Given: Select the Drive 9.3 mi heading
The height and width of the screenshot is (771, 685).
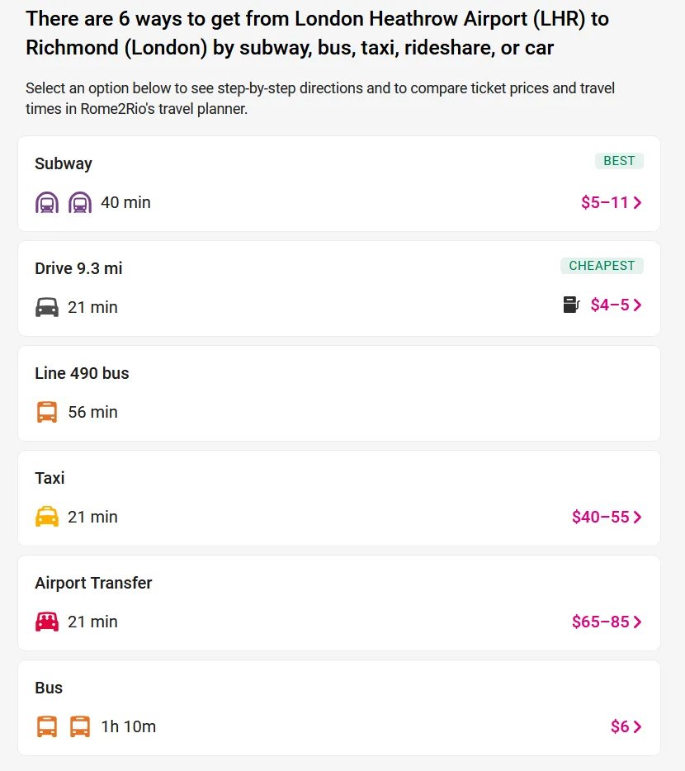Looking at the screenshot, I should tap(78, 268).
